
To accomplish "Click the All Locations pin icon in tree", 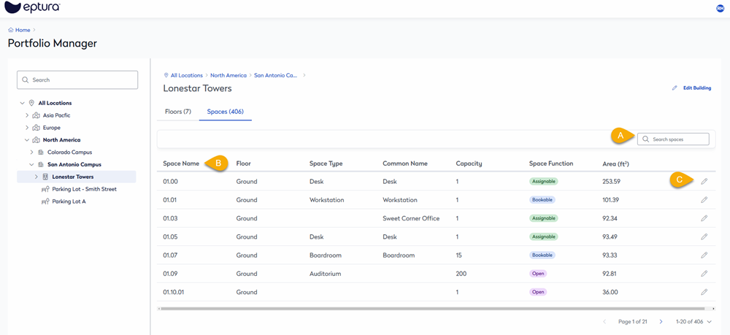I will coord(31,103).
